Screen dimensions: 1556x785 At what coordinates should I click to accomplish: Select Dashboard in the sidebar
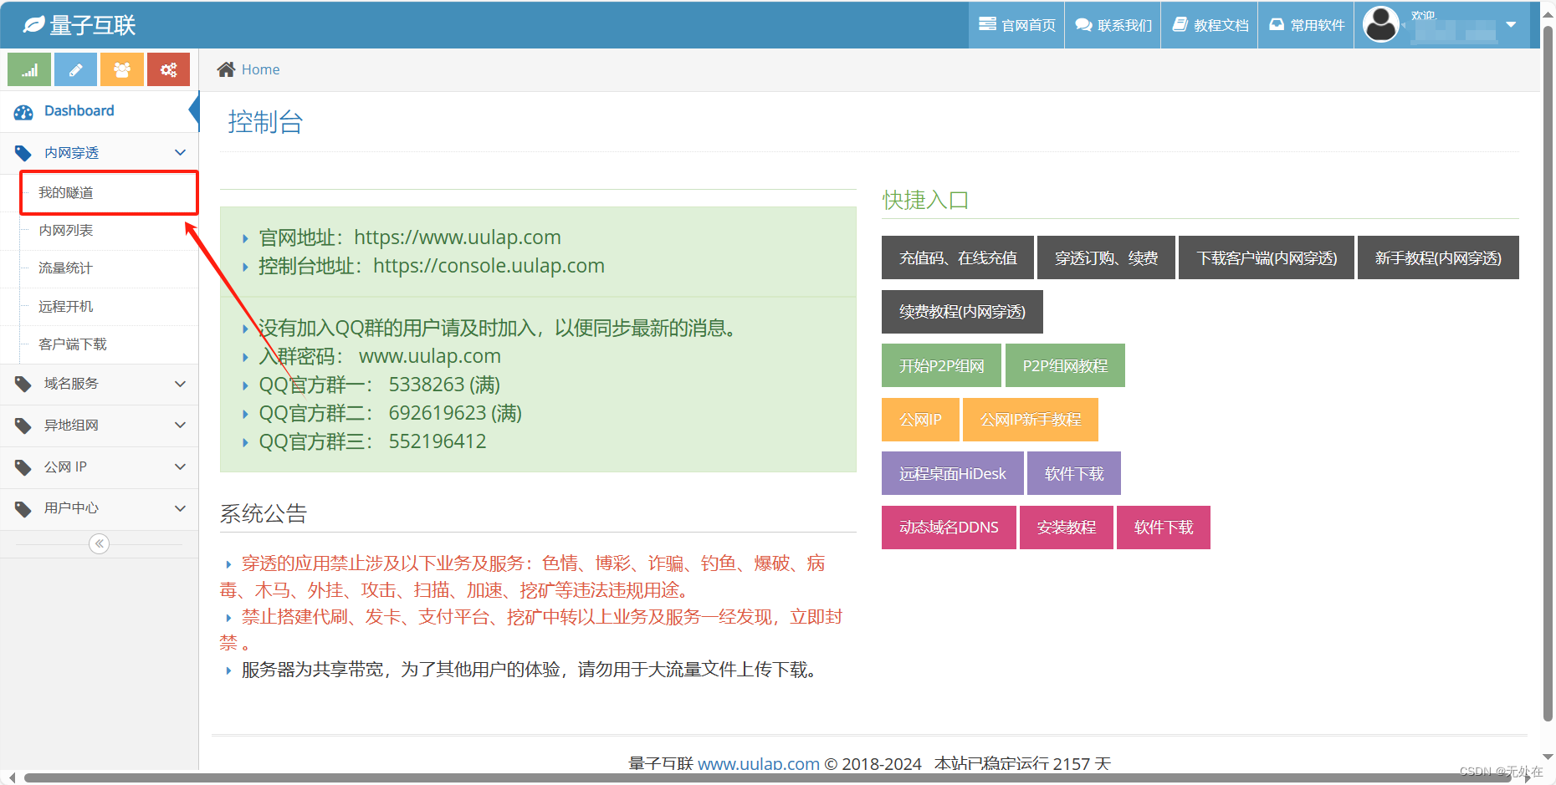100,111
